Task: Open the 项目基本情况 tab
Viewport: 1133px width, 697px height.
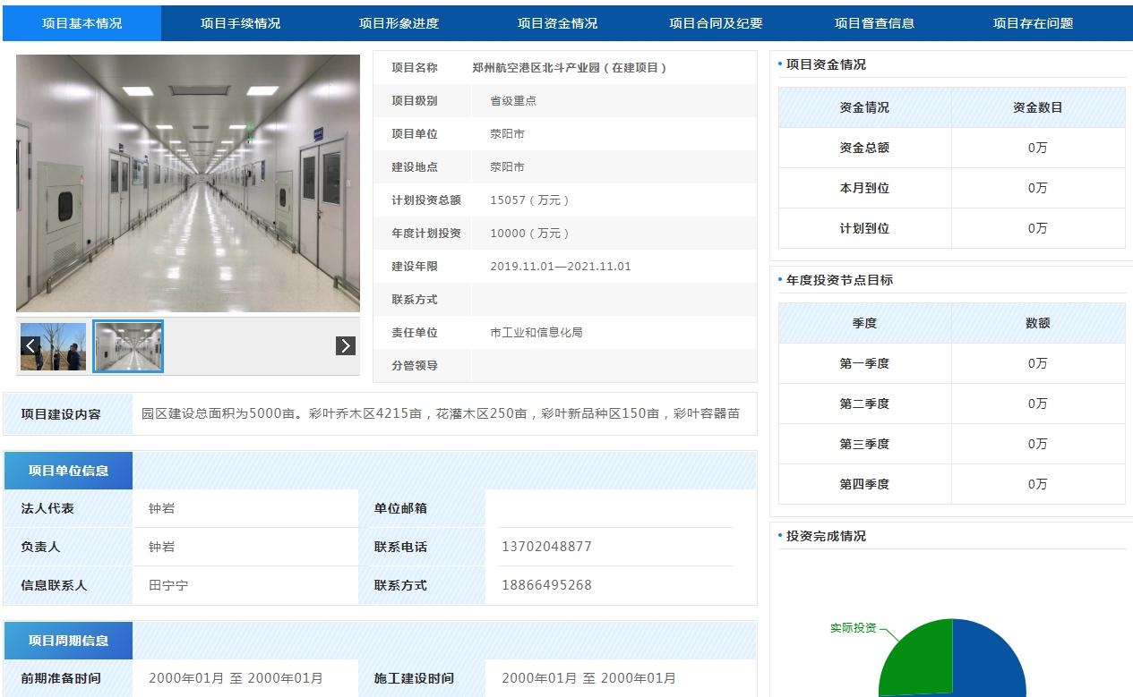Action: (82, 23)
